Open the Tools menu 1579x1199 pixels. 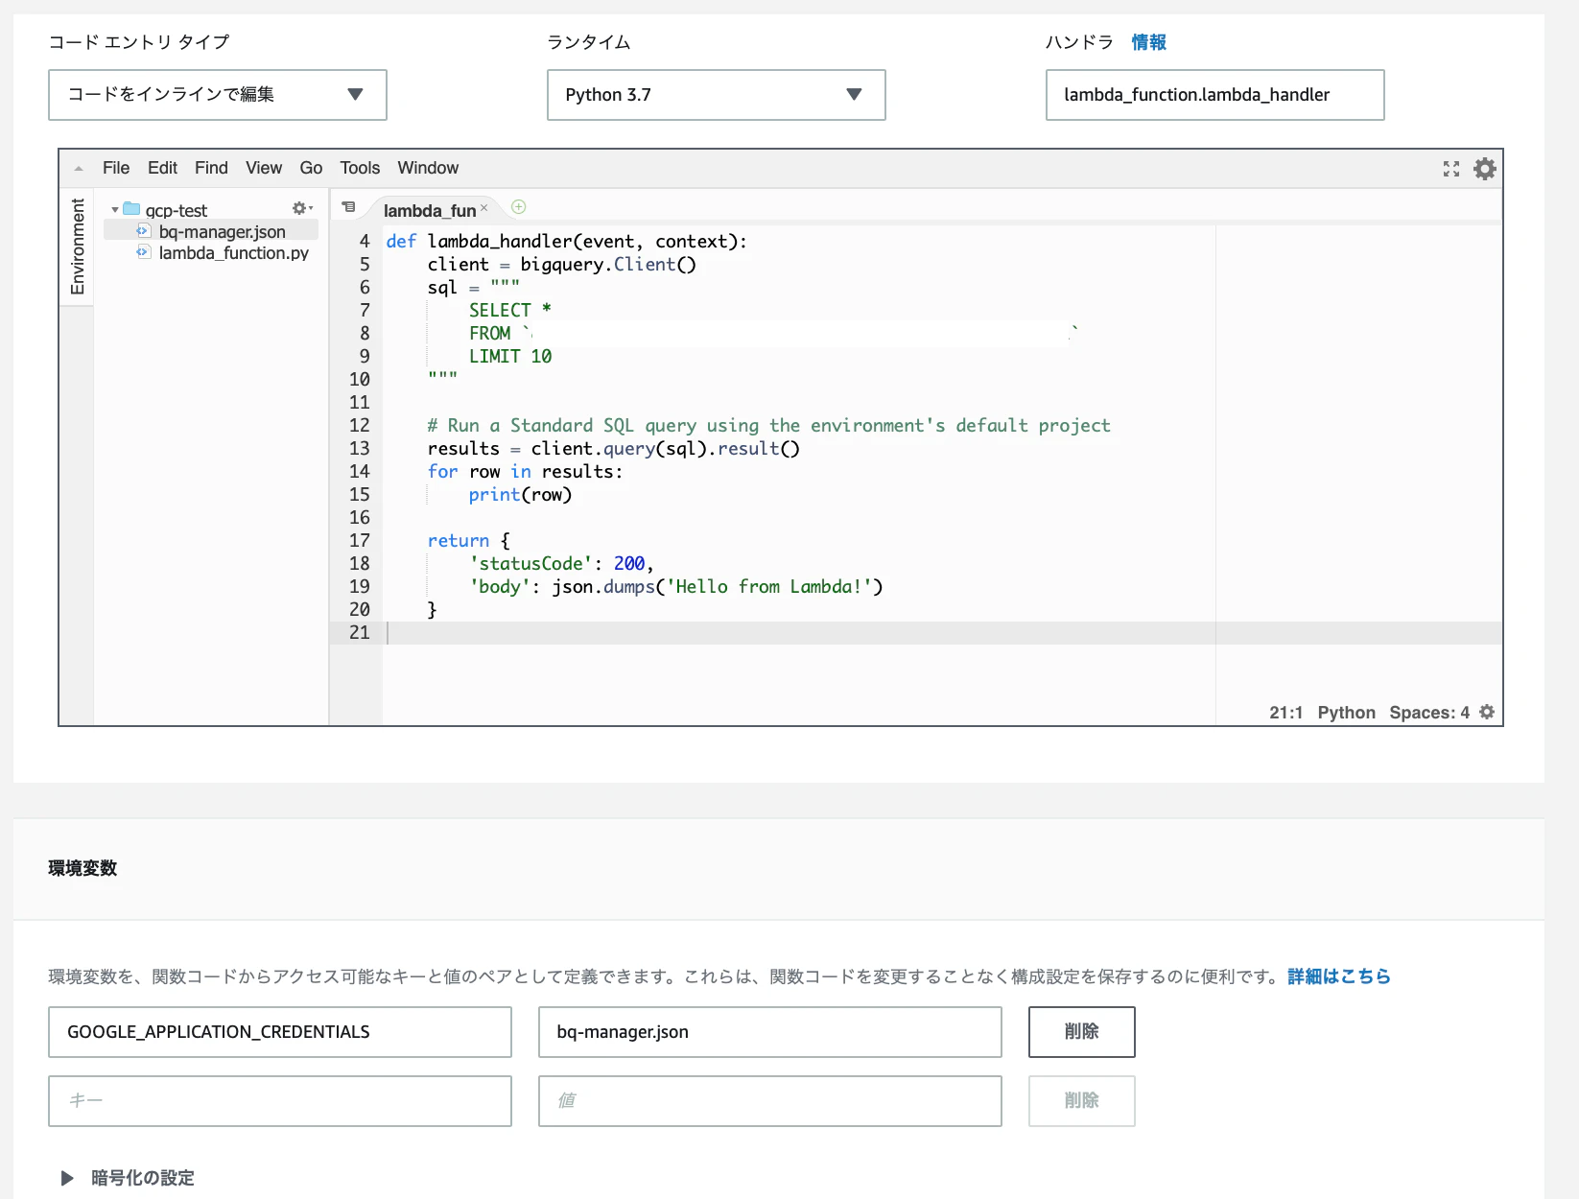(x=360, y=168)
